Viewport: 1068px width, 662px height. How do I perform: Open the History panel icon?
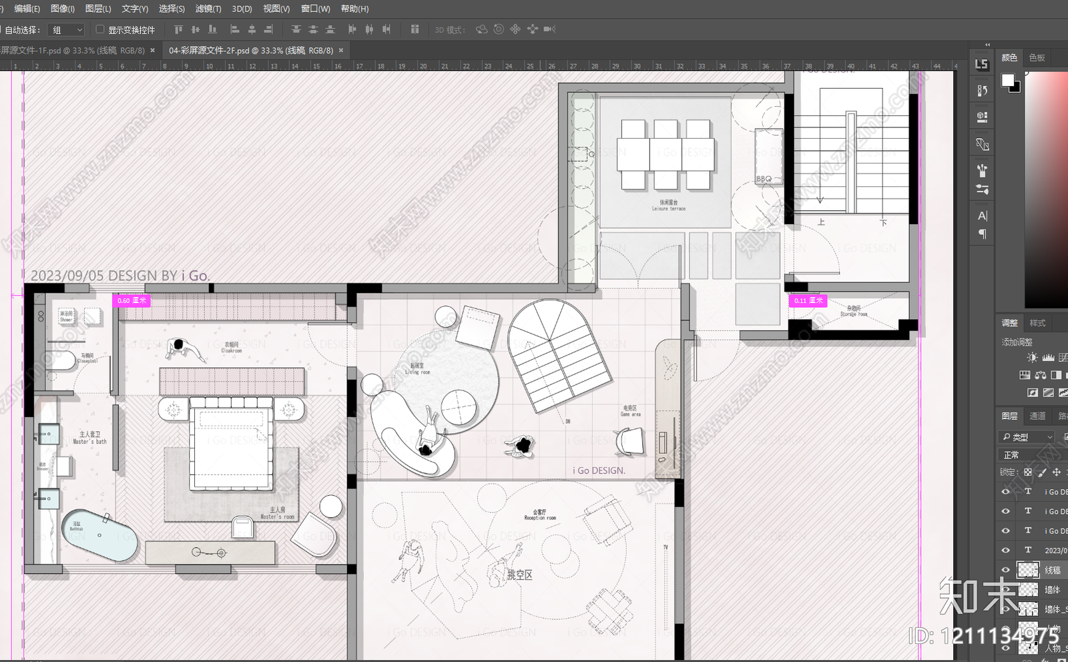[x=982, y=90]
